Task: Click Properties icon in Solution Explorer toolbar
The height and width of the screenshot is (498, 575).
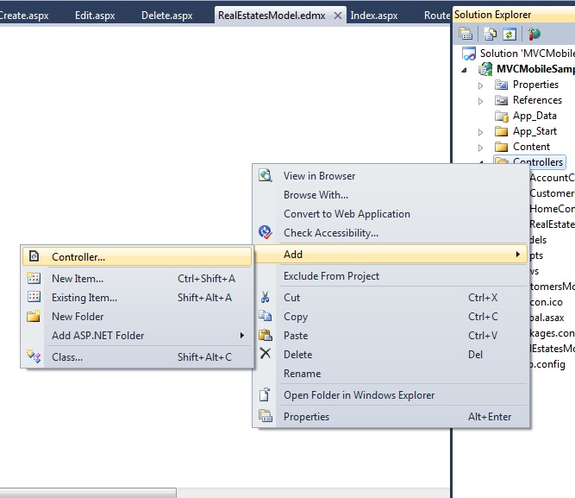Action: click(x=466, y=34)
